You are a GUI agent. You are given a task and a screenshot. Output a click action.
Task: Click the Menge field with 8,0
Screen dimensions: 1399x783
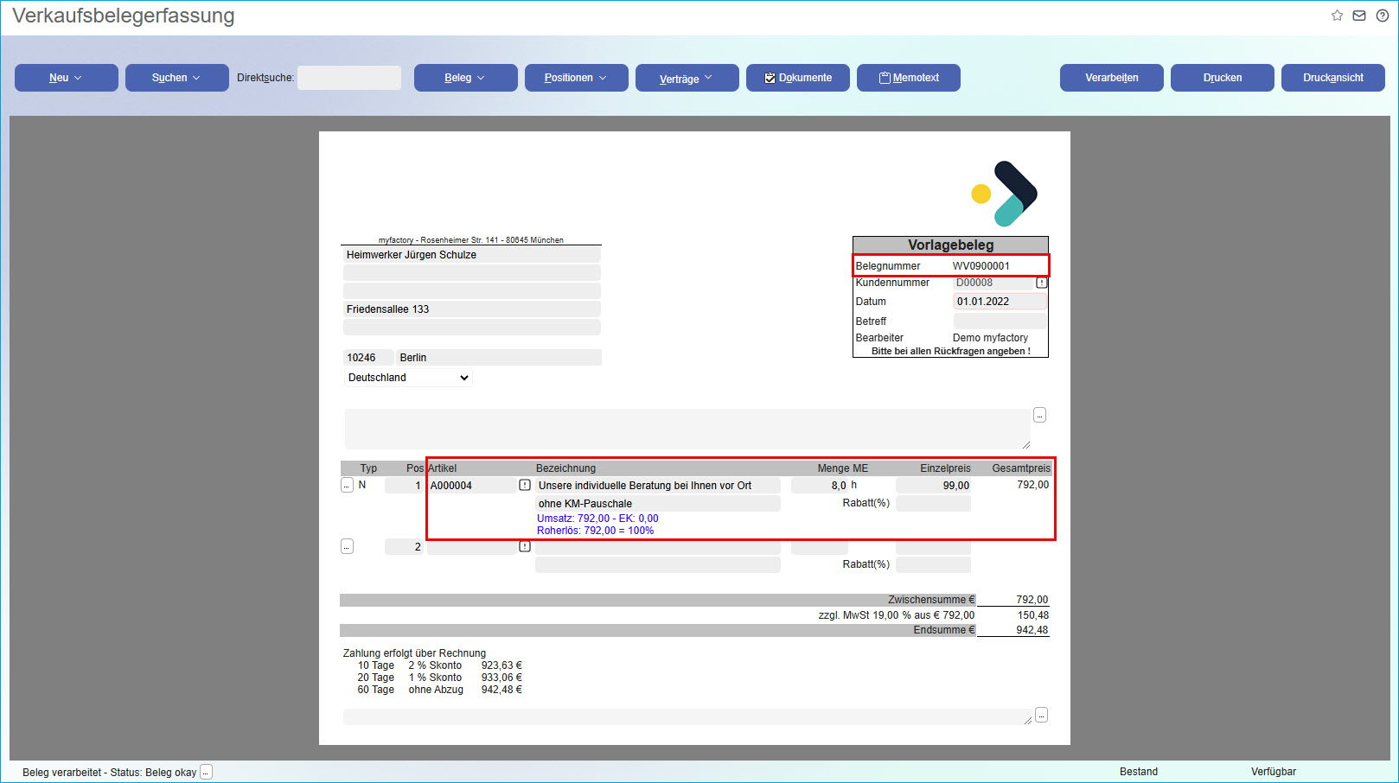(x=819, y=486)
